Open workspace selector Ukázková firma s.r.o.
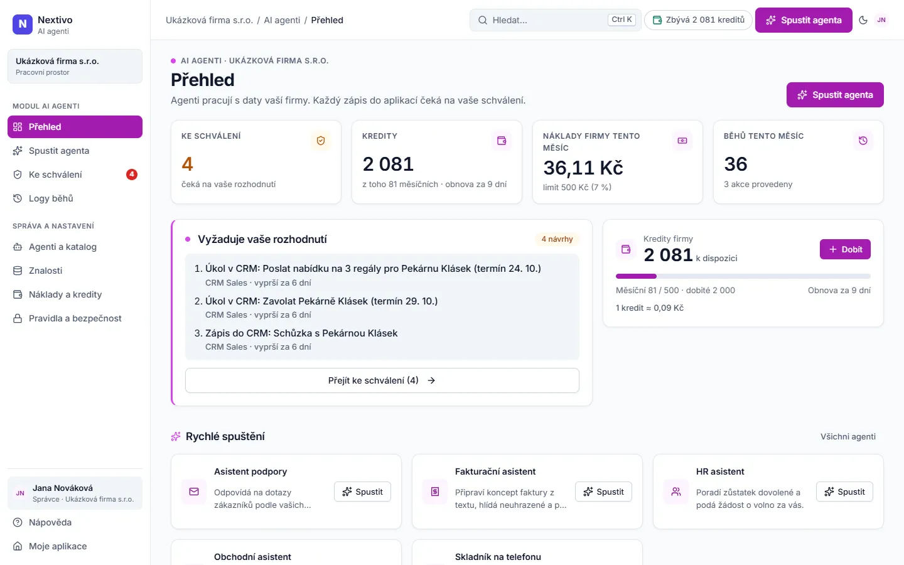 (75, 66)
